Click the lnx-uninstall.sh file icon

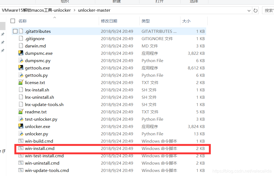pos(21,97)
